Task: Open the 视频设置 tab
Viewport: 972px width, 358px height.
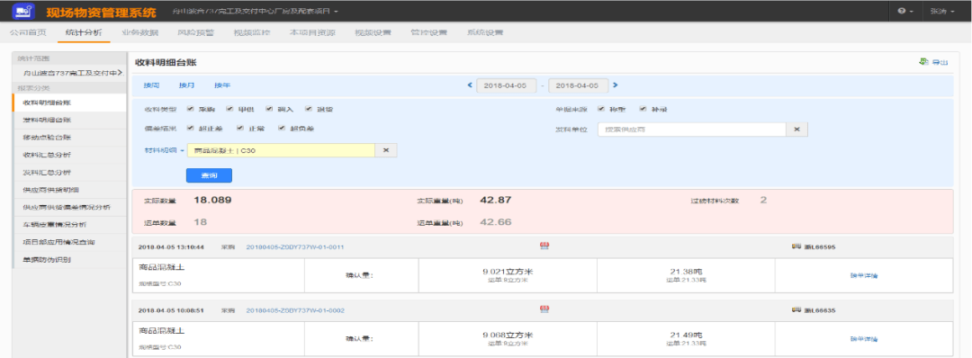Action: tap(373, 32)
